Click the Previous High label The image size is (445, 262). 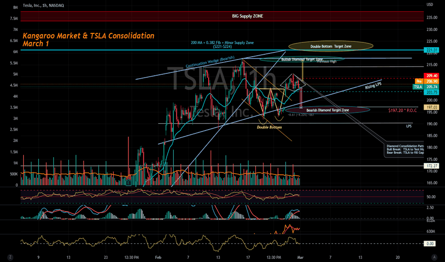pyautogui.click(x=327, y=61)
